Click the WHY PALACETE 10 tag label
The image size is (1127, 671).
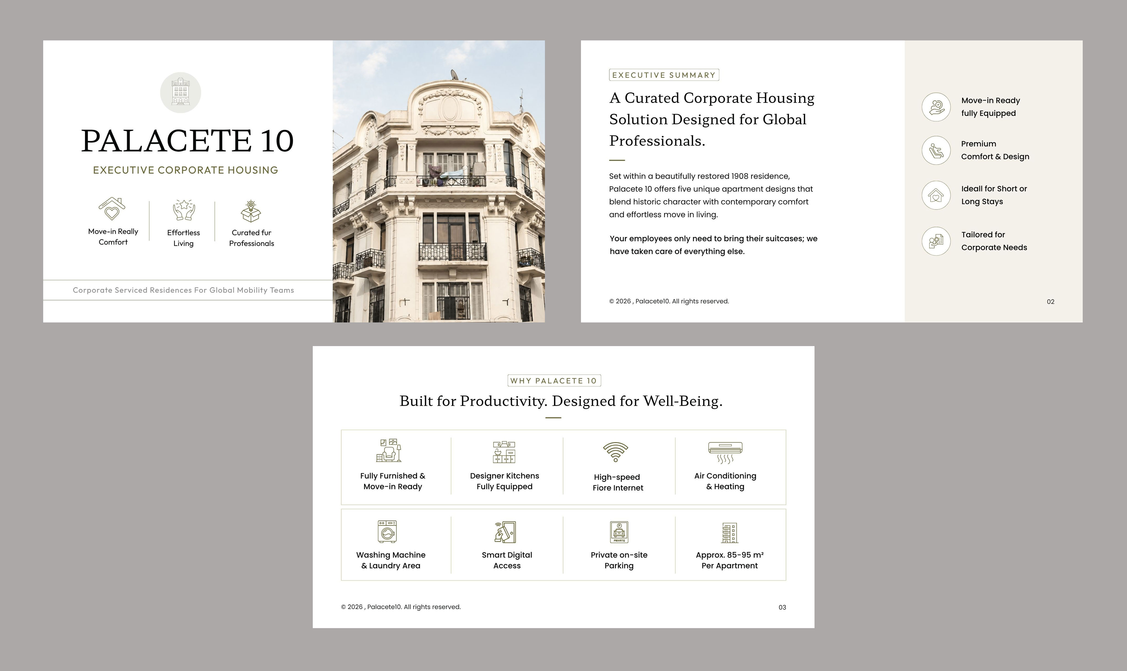coord(554,381)
